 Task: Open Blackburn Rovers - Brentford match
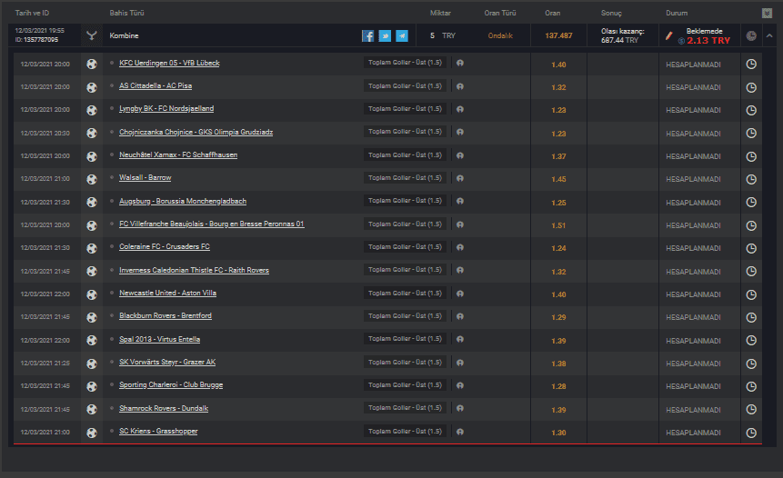point(166,316)
